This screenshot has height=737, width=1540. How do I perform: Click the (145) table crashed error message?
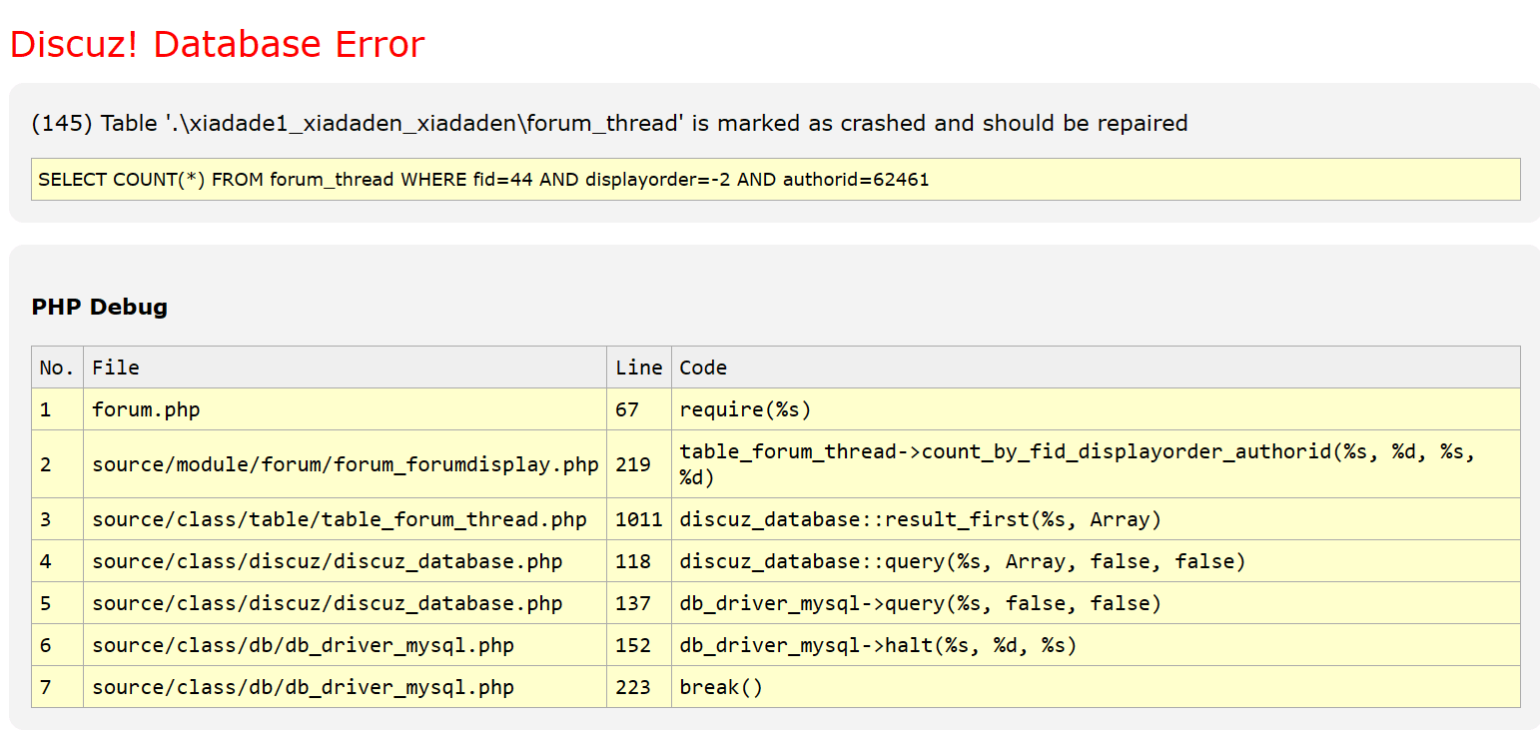tap(610, 123)
